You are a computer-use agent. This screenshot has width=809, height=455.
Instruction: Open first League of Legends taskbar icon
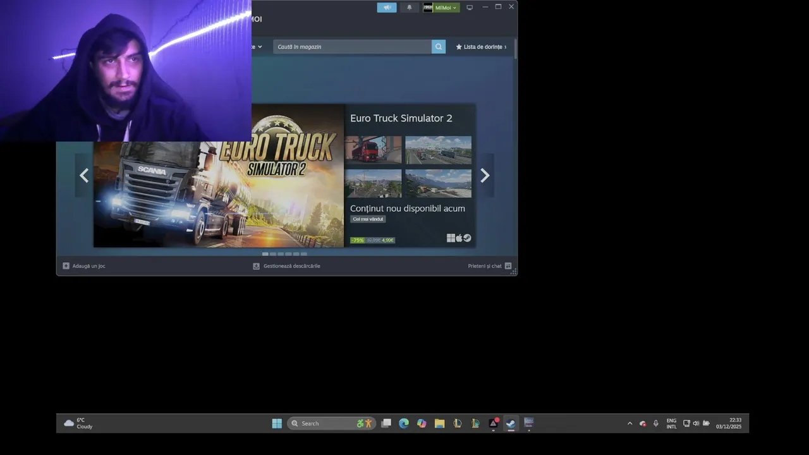(458, 423)
